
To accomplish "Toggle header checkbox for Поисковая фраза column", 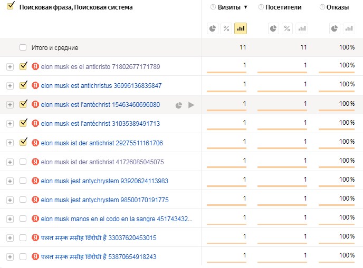I will [x=11, y=6].
